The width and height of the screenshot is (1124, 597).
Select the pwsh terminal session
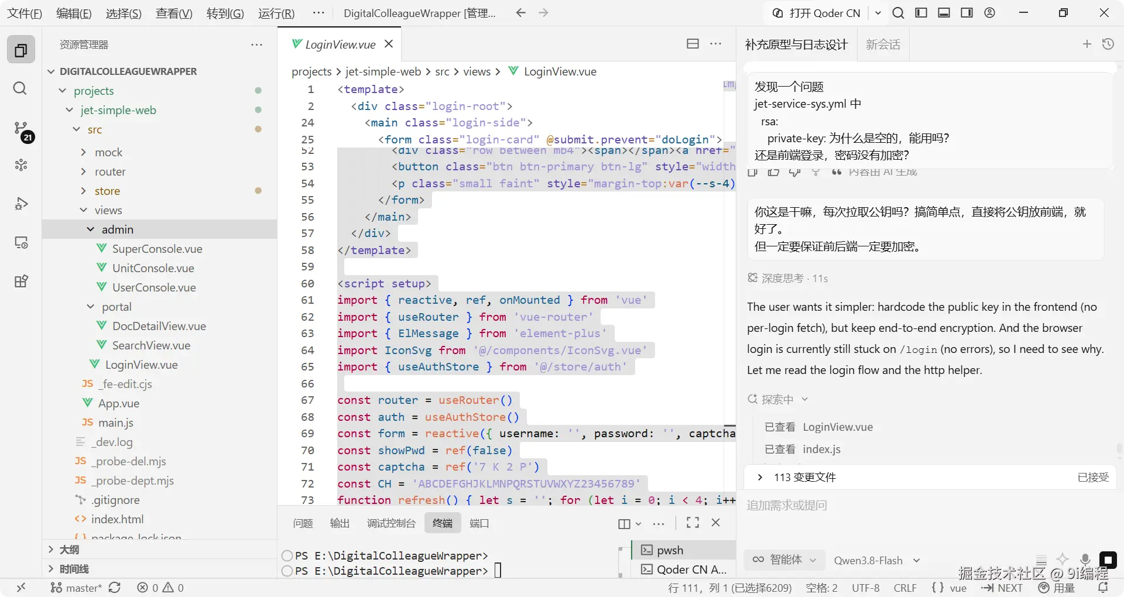click(684, 550)
